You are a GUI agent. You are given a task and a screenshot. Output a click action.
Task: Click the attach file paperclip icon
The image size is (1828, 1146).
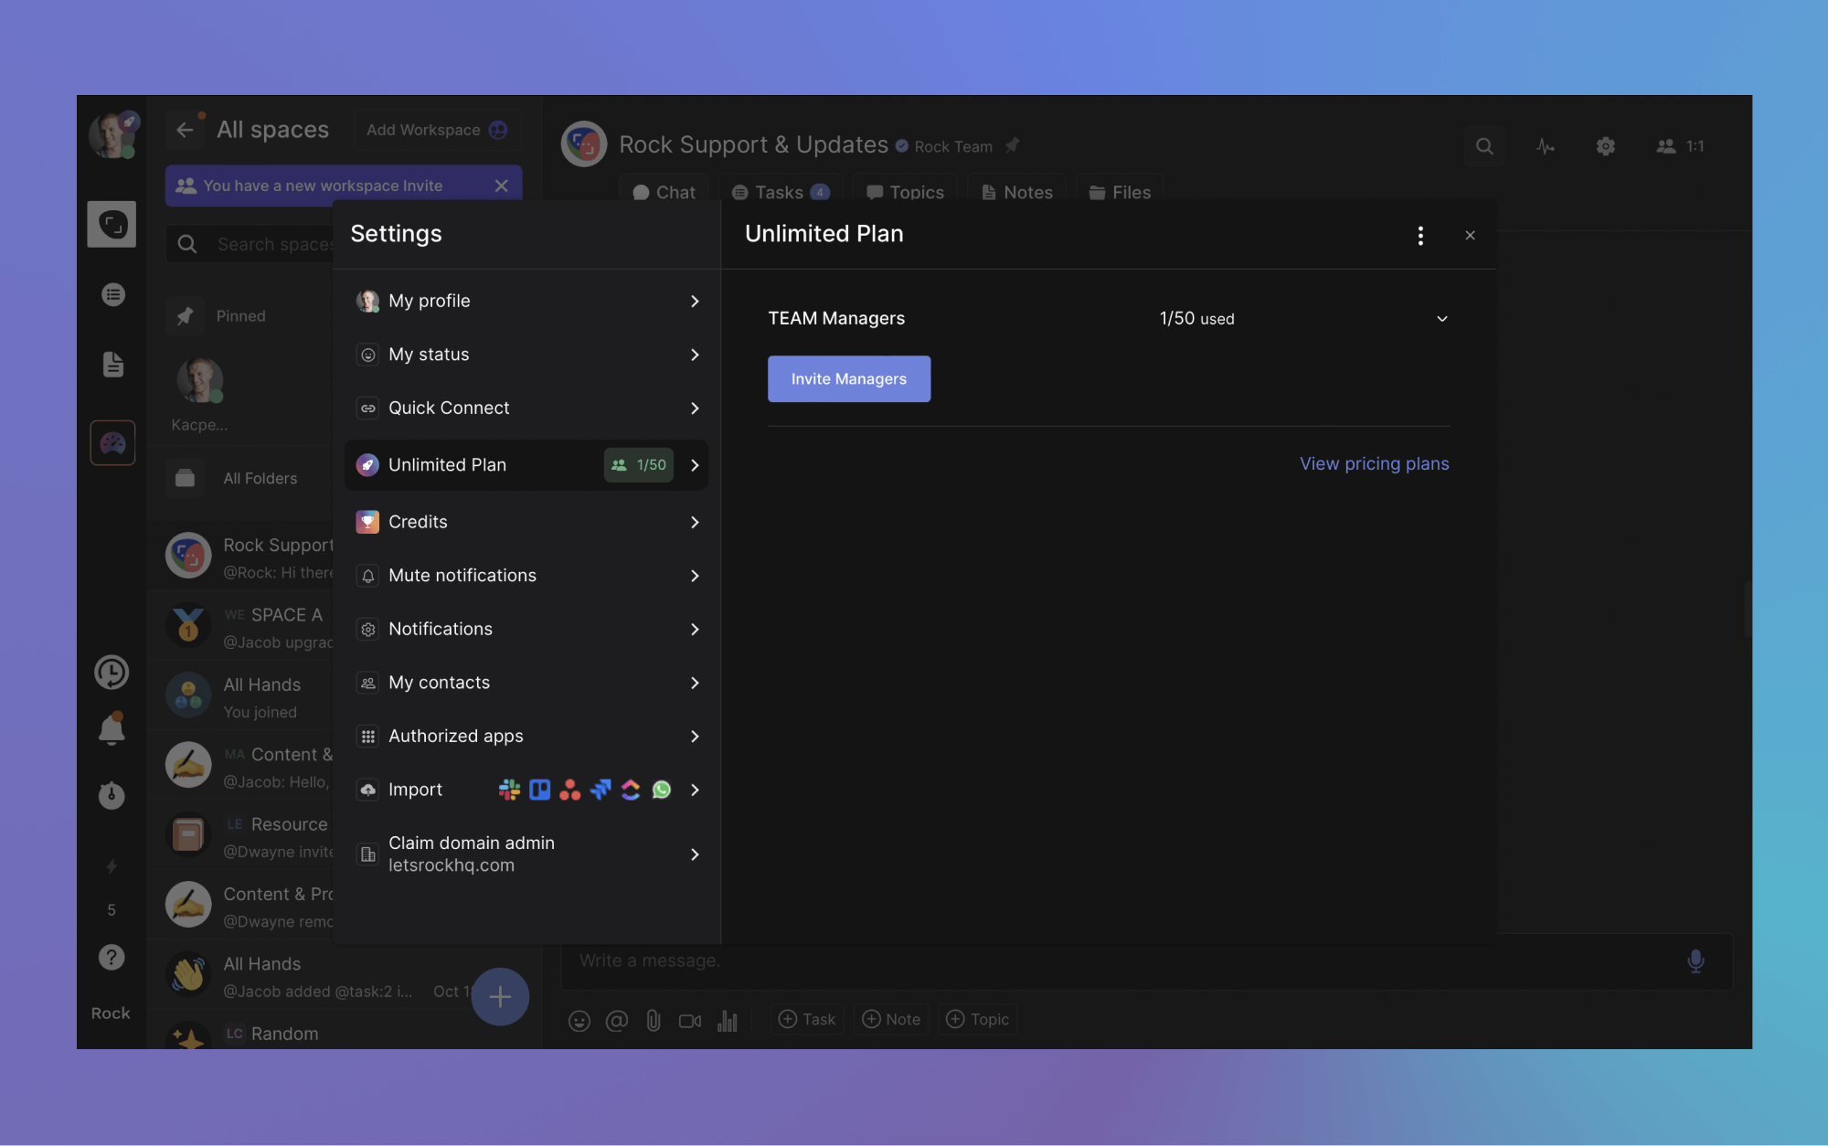click(654, 1020)
